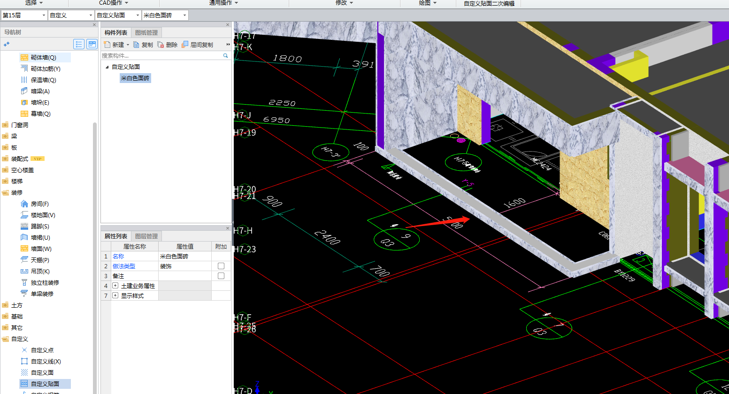Collapse the 自定义贴面 node in component list

coord(107,67)
